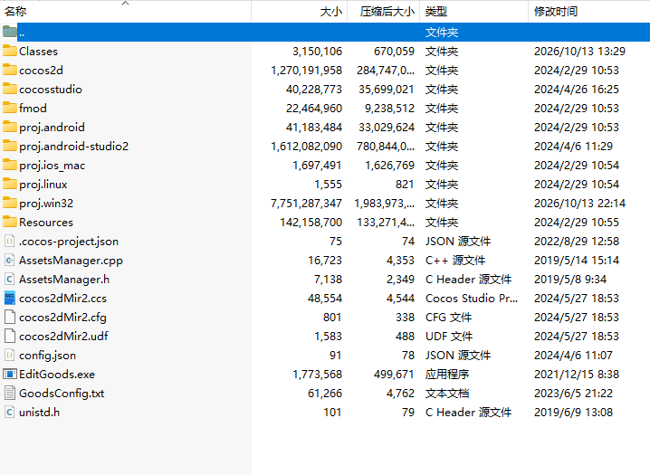Click the cocos2dMir2.udf file icon
650x475 pixels.
[10, 337]
